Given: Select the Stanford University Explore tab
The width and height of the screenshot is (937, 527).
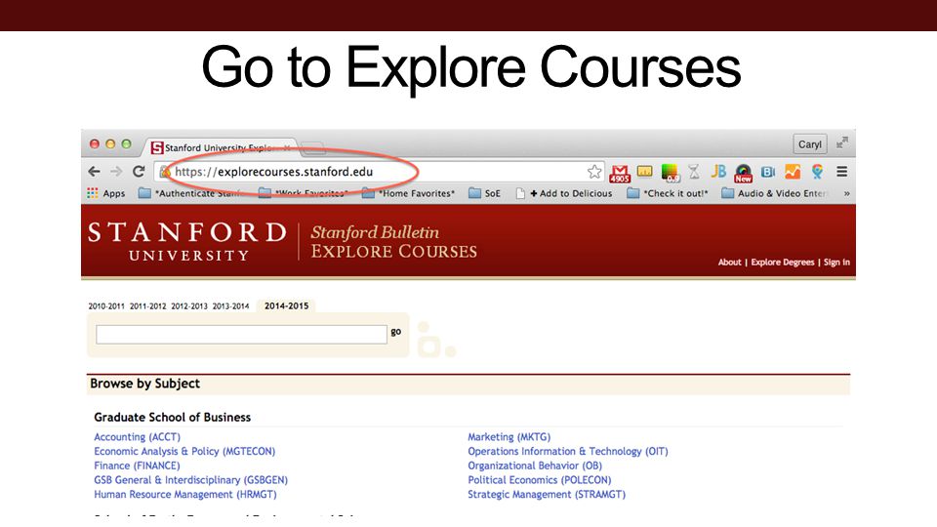Looking at the screenshot, I should point(219,147).
